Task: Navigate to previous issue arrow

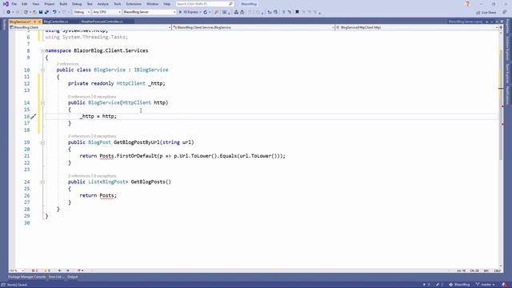Action: 60,270
